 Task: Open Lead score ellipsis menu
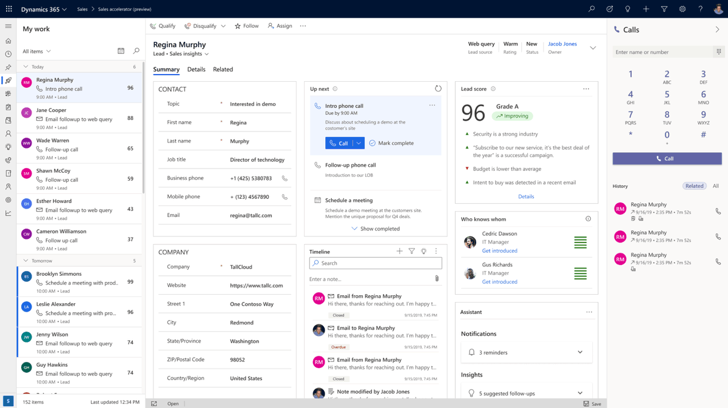pos(586,89)
